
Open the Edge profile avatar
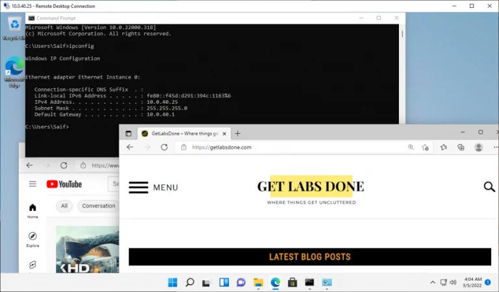click(x=478, y=147)
